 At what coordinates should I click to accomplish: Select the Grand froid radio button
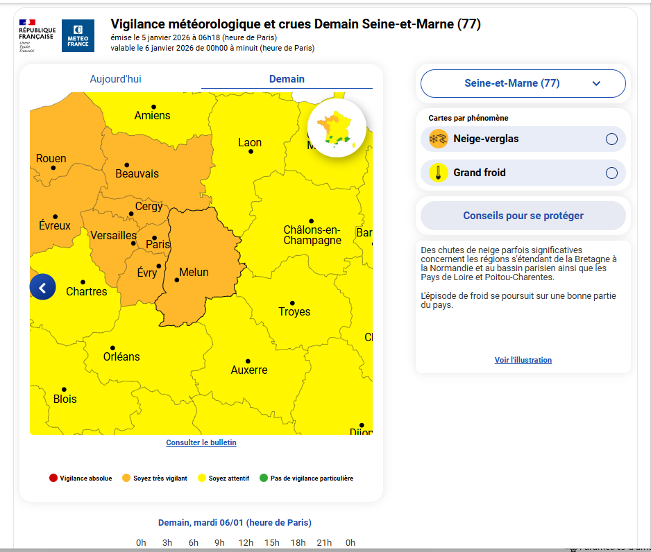[611, 173]
